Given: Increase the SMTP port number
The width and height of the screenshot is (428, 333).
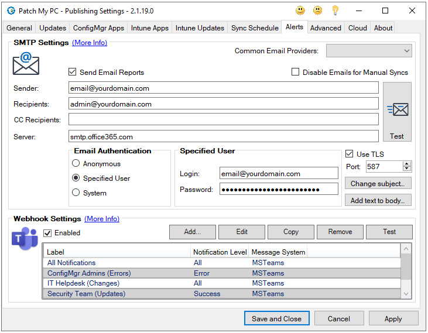Looking at the screenshot, I should click(x=407, y=164).
